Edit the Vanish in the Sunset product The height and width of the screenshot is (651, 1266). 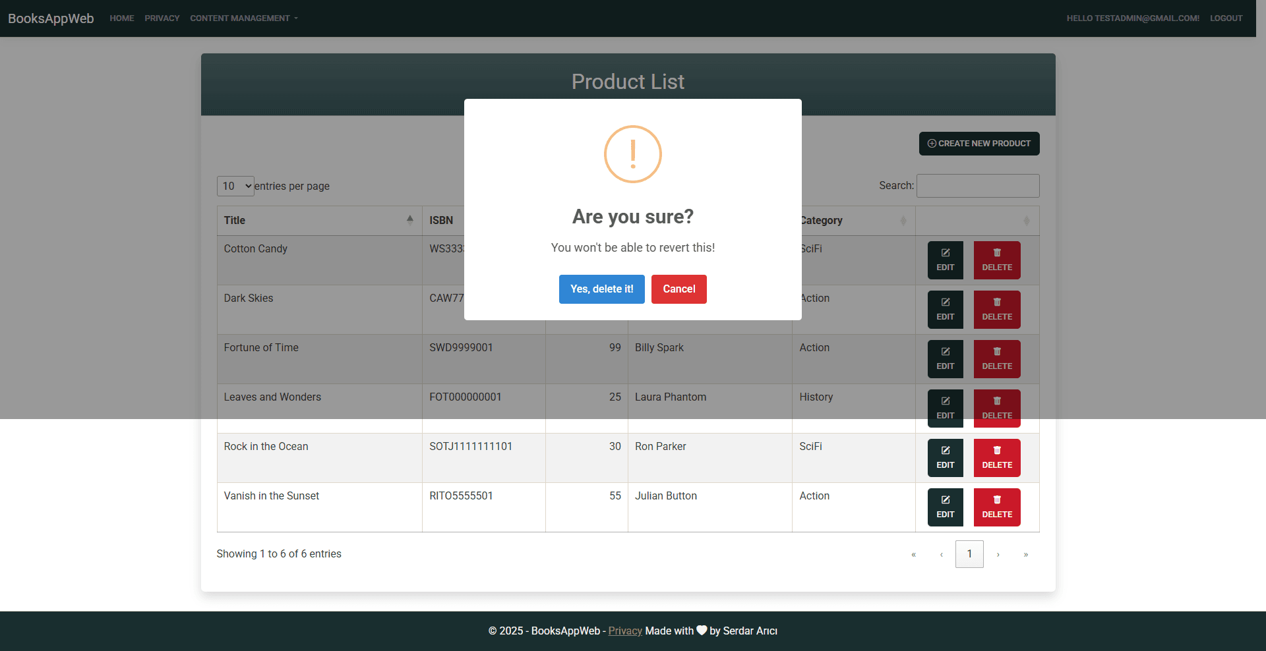tap(945, 507)
